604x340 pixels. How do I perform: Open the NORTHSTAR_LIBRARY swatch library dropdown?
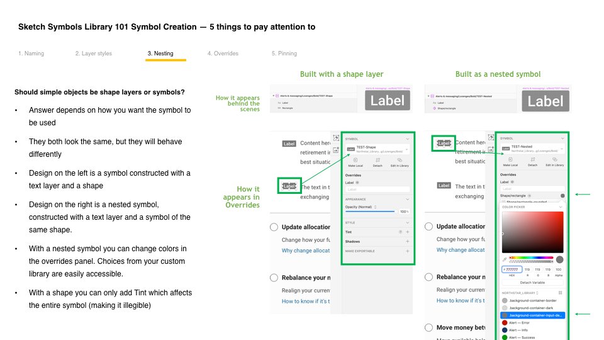520,293
